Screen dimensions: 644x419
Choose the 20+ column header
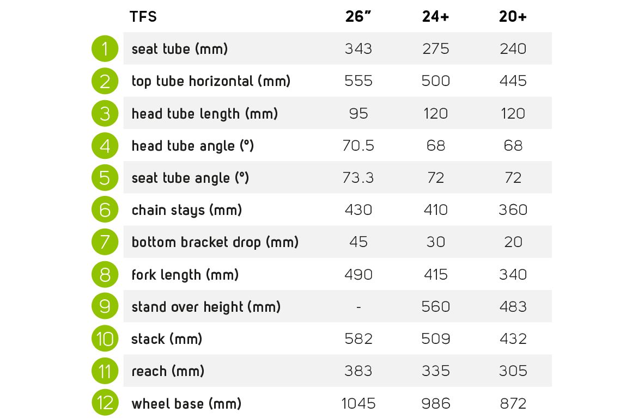tap(513, 16)
